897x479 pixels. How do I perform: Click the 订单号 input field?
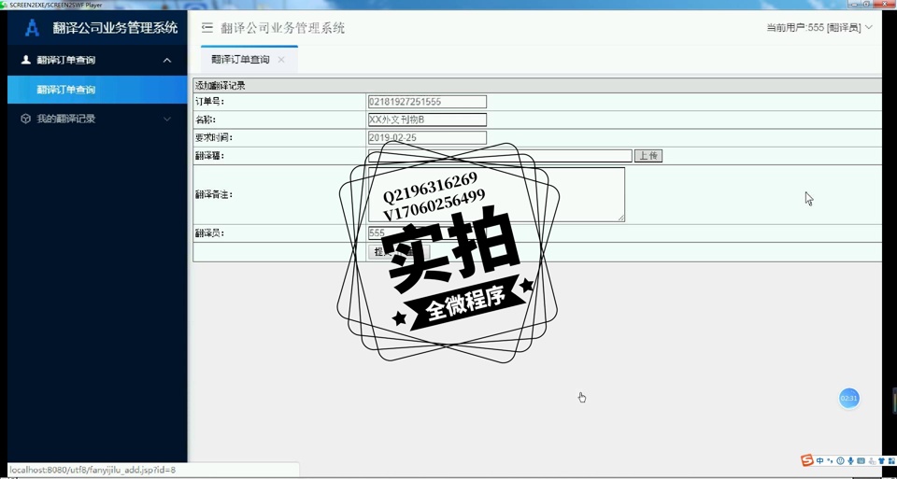(427, 102)
